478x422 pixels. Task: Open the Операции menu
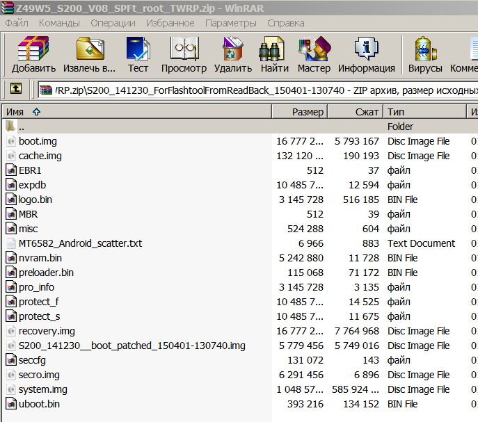[113, 23]
